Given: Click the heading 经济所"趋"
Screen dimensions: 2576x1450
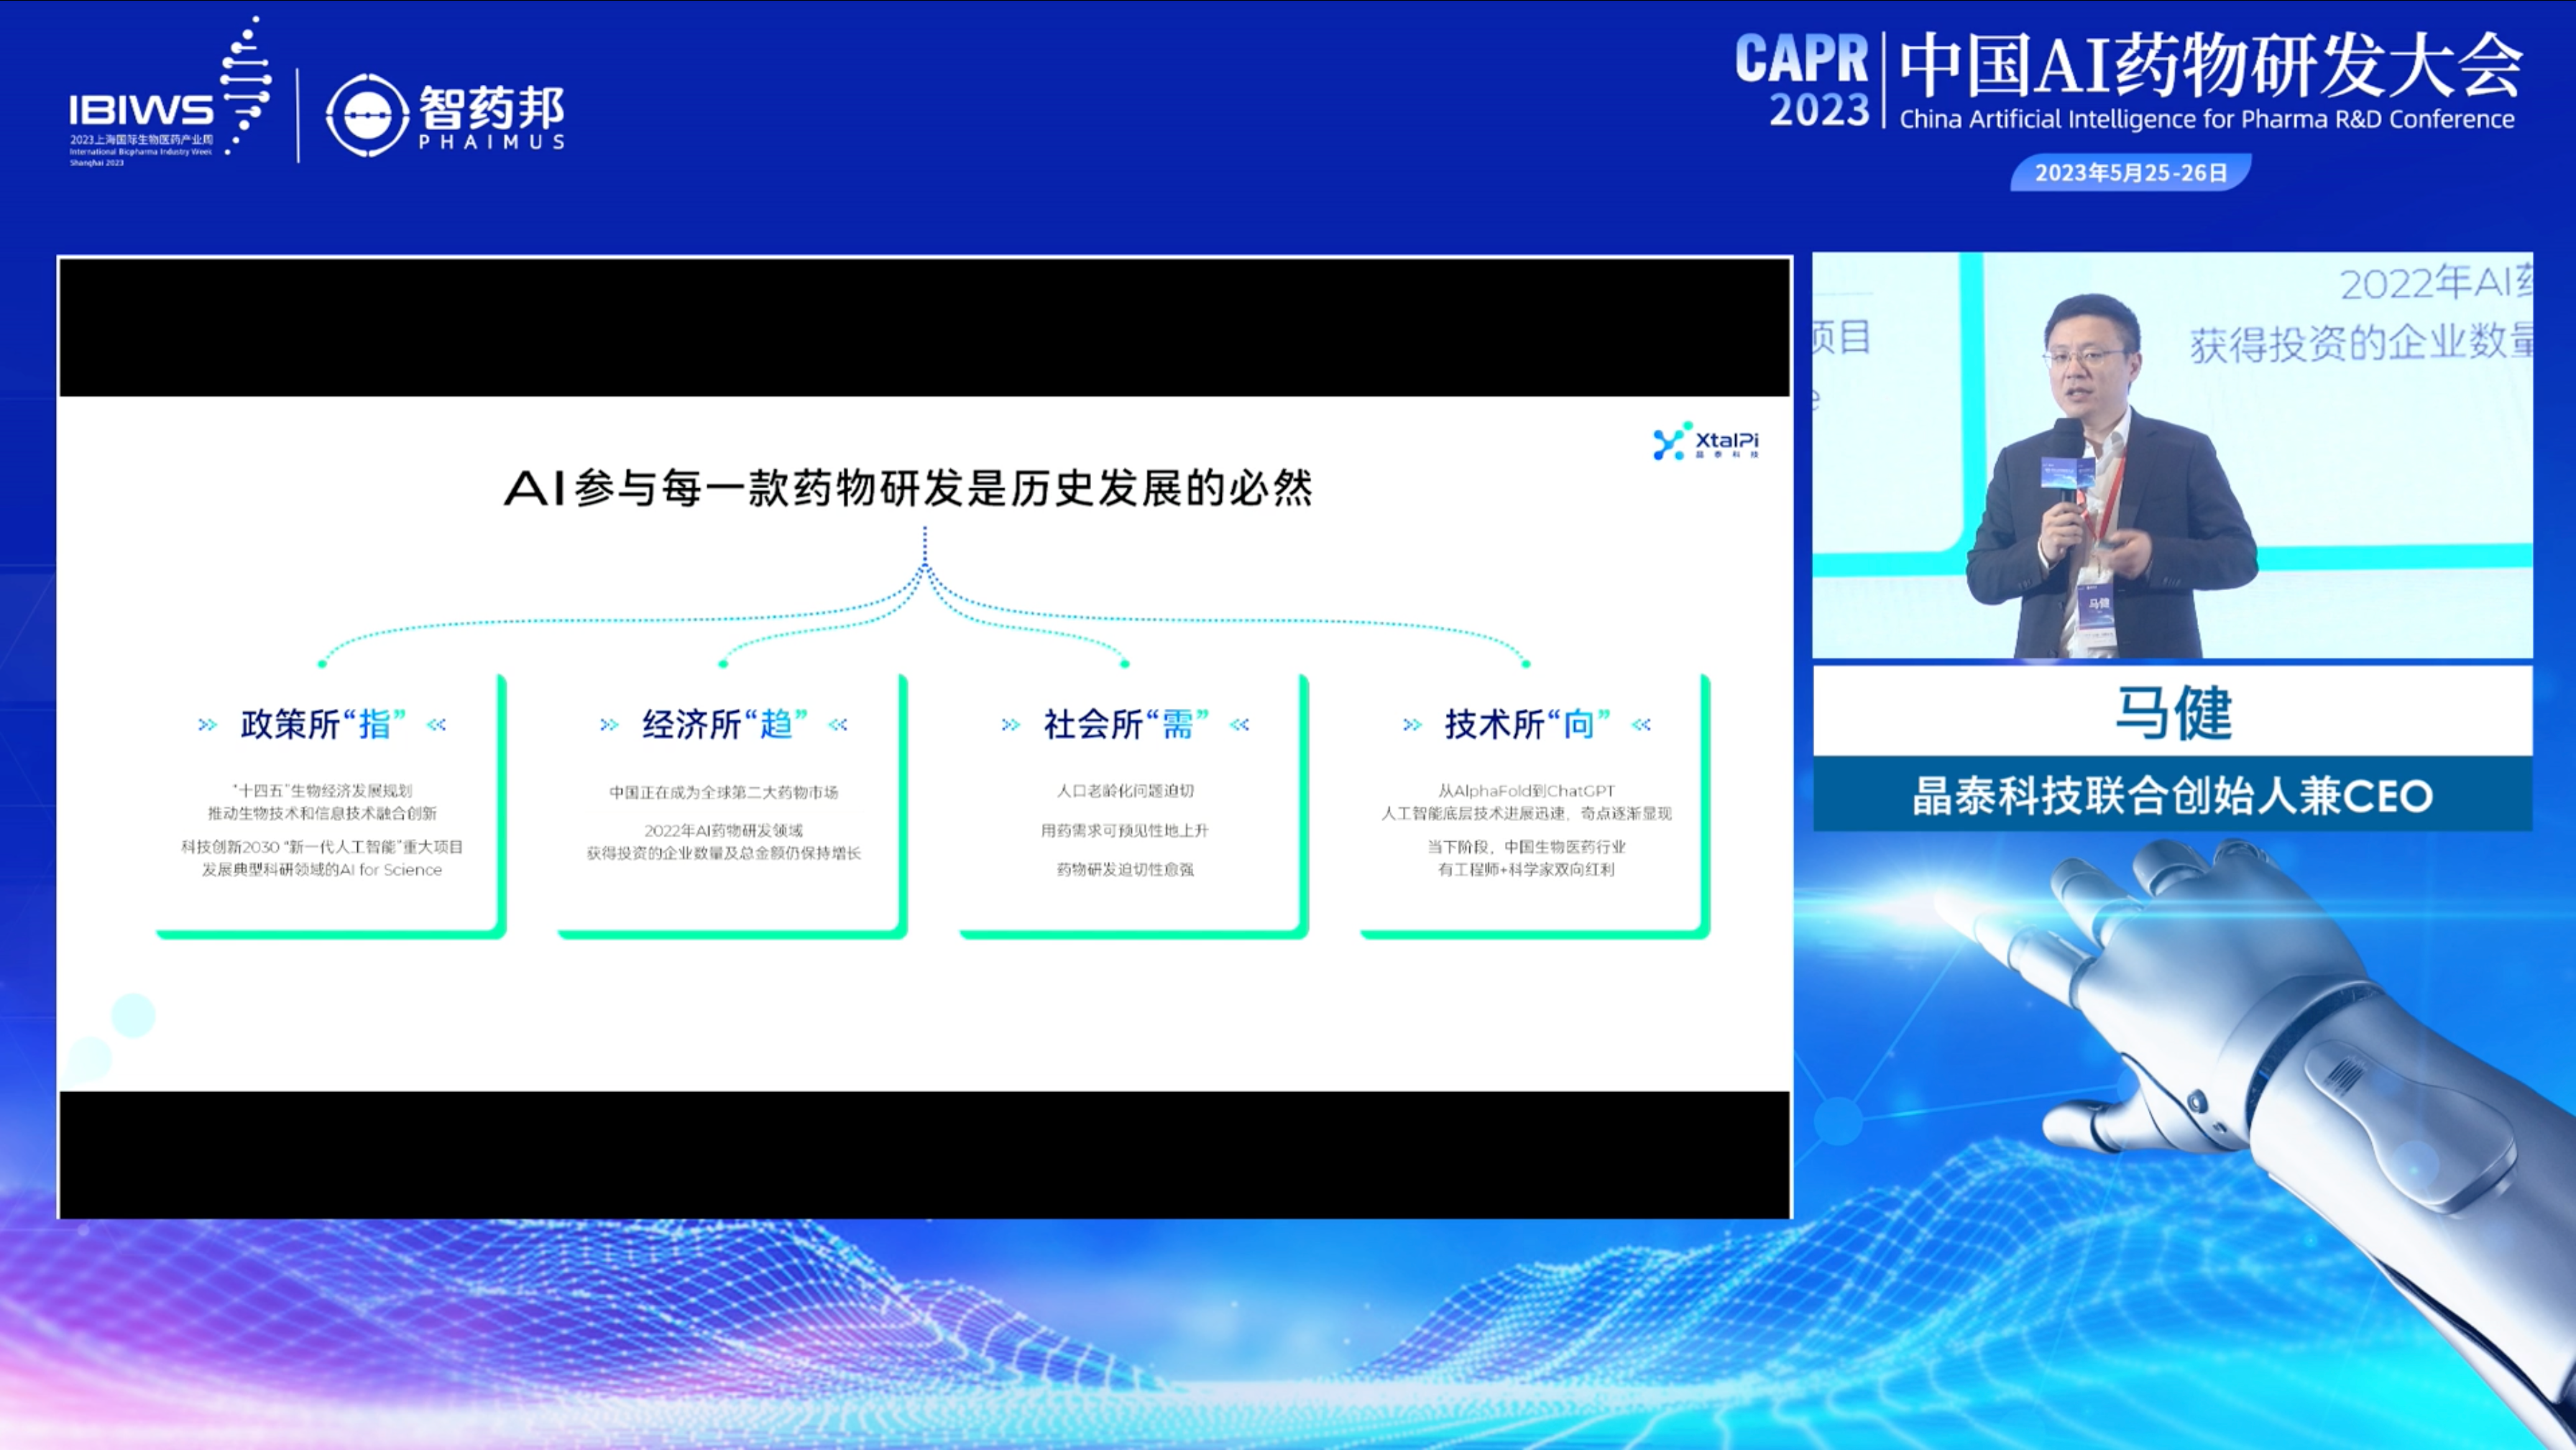Looking at the screenshot, I should (x=724, y=724).
